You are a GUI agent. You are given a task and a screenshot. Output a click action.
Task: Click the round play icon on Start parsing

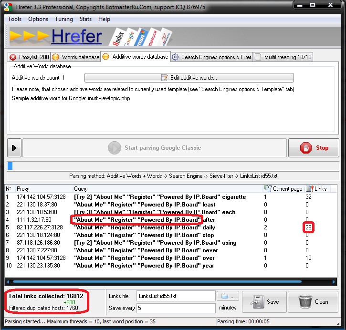[x=115, y=148]
